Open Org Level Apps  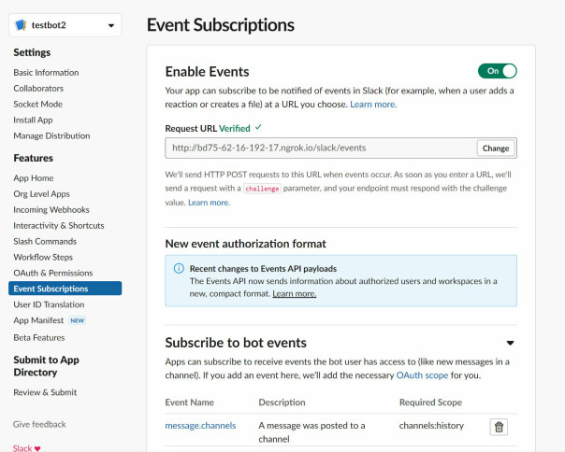(41, 193)
